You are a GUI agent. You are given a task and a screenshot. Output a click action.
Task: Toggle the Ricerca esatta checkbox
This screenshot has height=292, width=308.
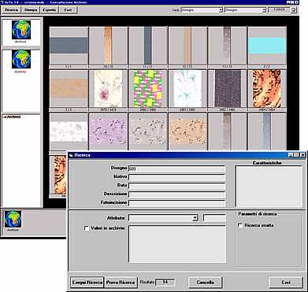pos(240,225)
